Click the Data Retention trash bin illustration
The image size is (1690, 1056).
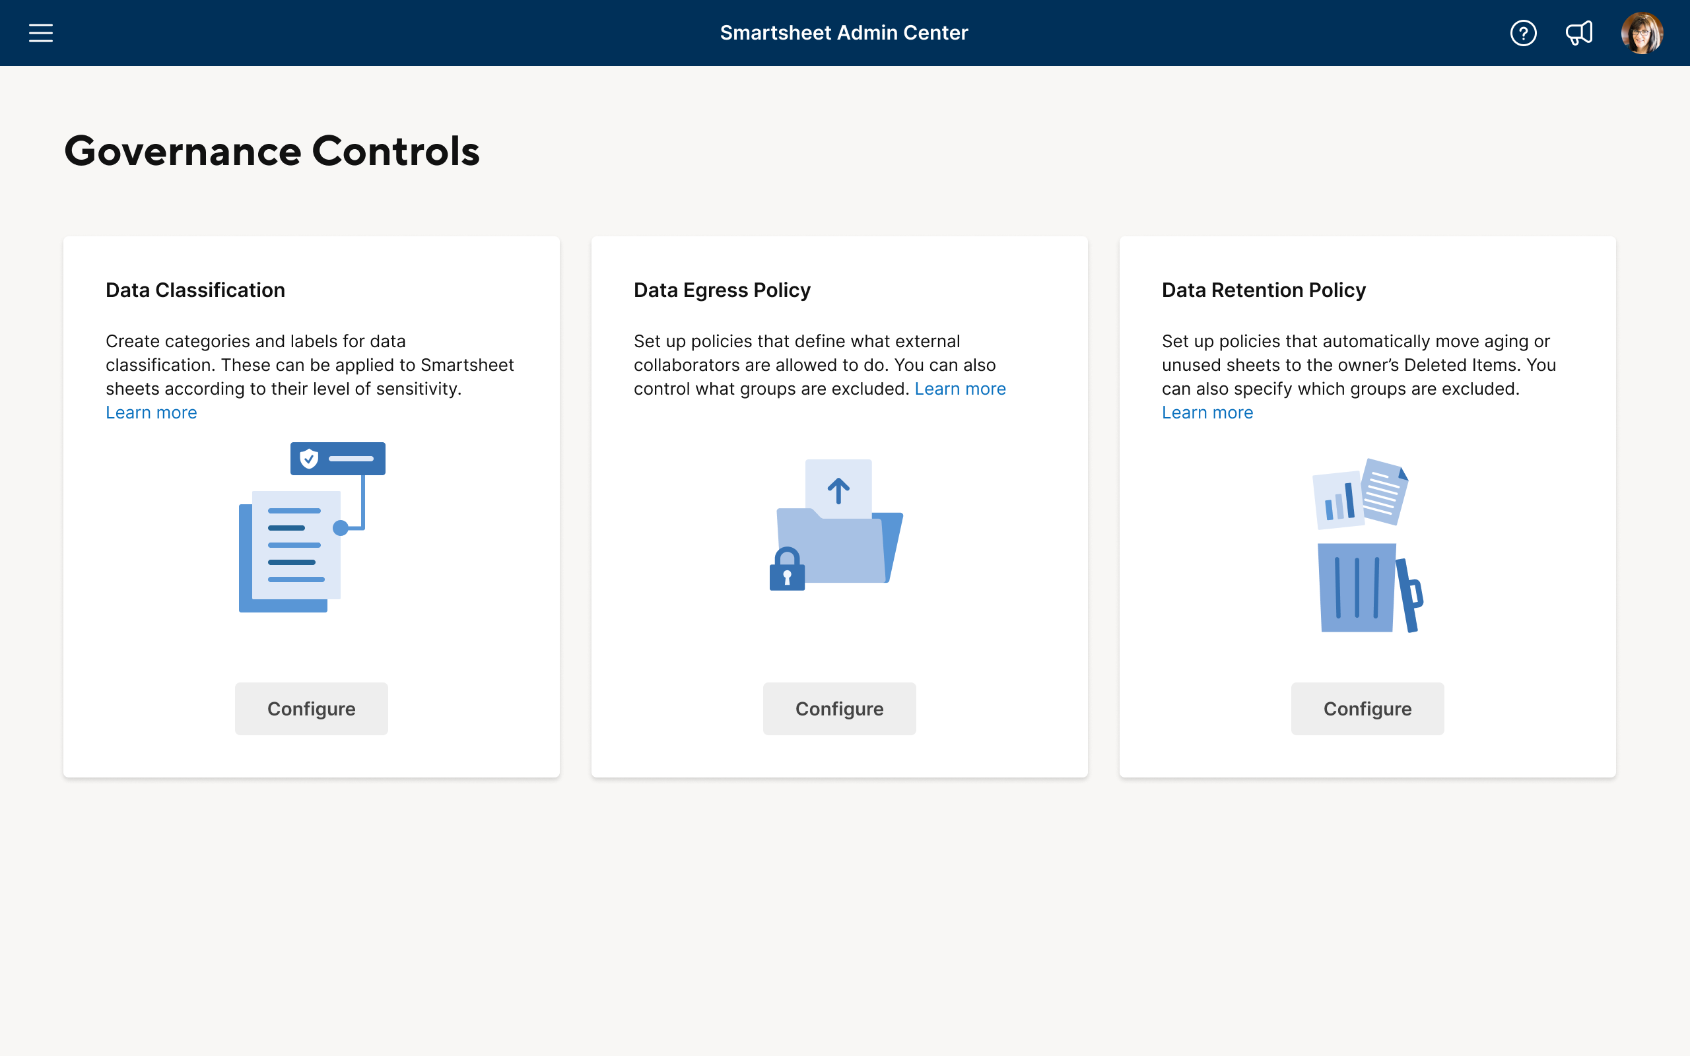tap(1367, 544)
